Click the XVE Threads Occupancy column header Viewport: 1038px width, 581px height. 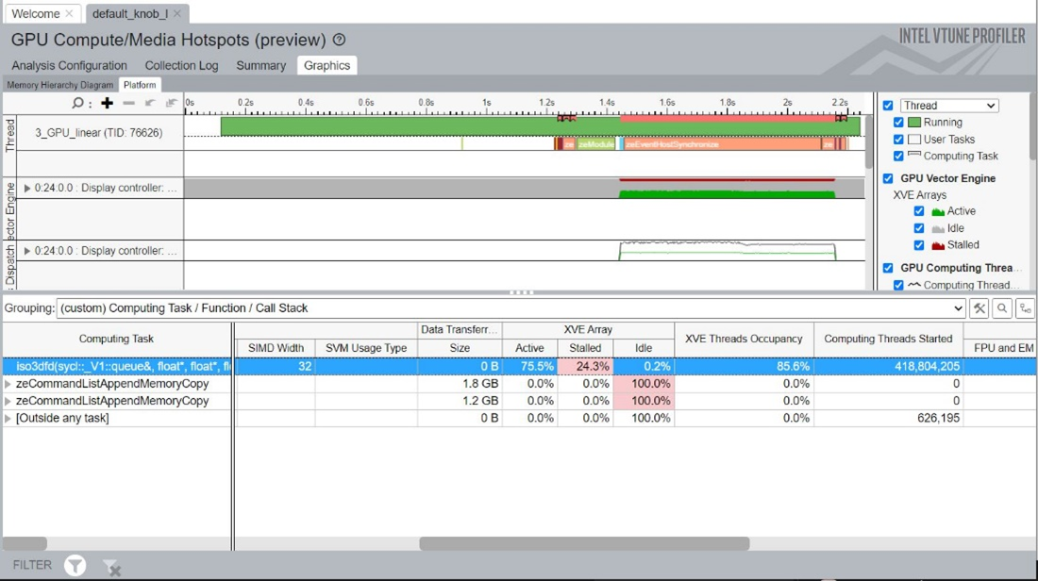click(x=744, y=339)
